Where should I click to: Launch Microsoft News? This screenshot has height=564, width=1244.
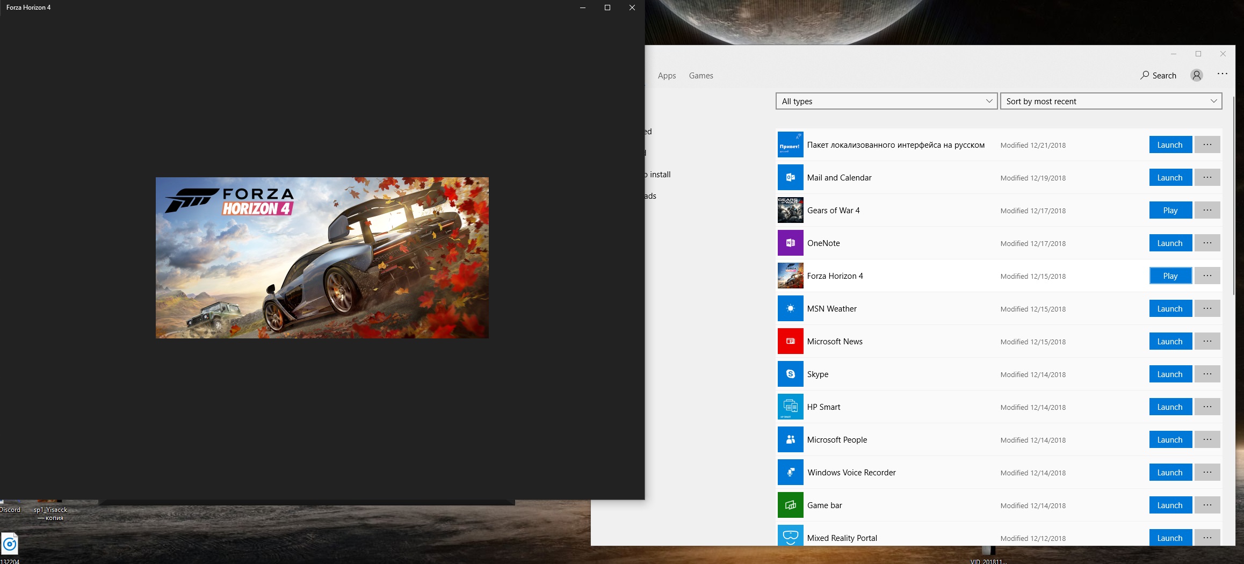click(1170, 342)
